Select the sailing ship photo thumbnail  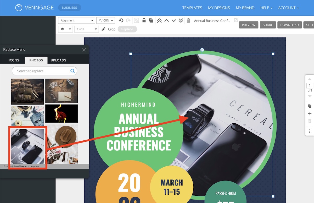click(27, 91)
